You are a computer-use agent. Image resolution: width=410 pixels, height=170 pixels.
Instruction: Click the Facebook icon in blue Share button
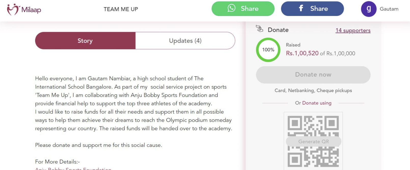[x=301, y=8]
